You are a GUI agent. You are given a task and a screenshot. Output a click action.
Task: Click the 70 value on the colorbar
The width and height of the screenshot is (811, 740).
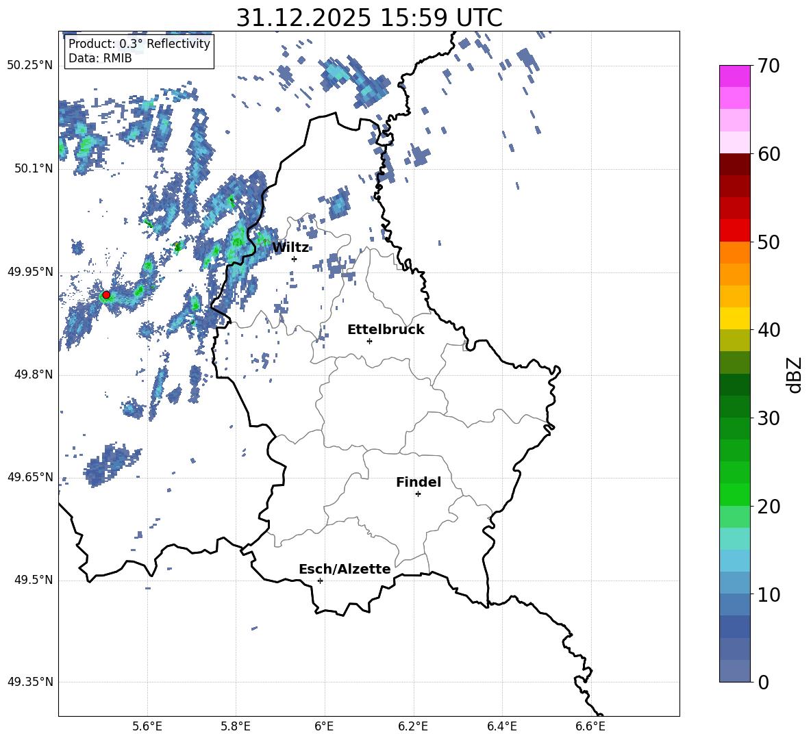pyautogui.click(x=769, y=66)
